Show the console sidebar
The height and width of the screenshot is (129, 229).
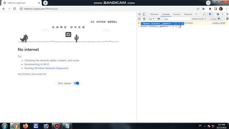pyautogui.click(x=139, y=19)
